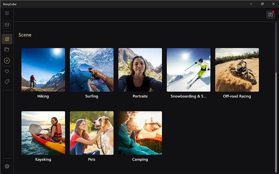Choose the Off-road Racing scene image
Viewport: 279px width, 174px height.
coord(237,70)
